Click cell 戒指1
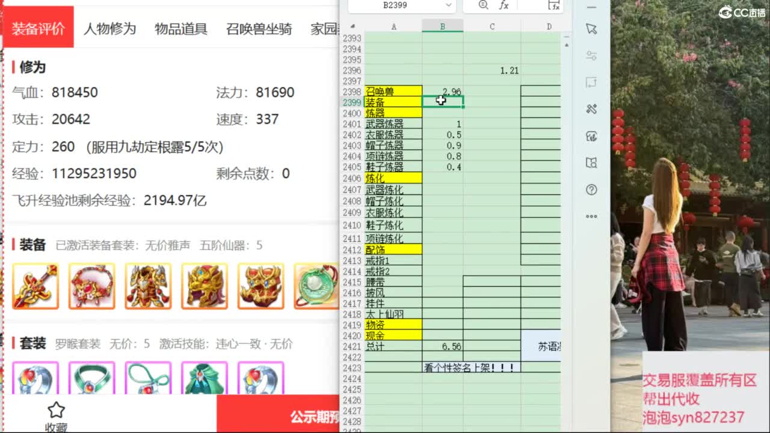The image size is (770, 433). point(393,260)
